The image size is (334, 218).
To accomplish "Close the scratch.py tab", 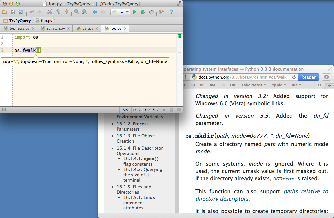I will (x=69, y=28).
